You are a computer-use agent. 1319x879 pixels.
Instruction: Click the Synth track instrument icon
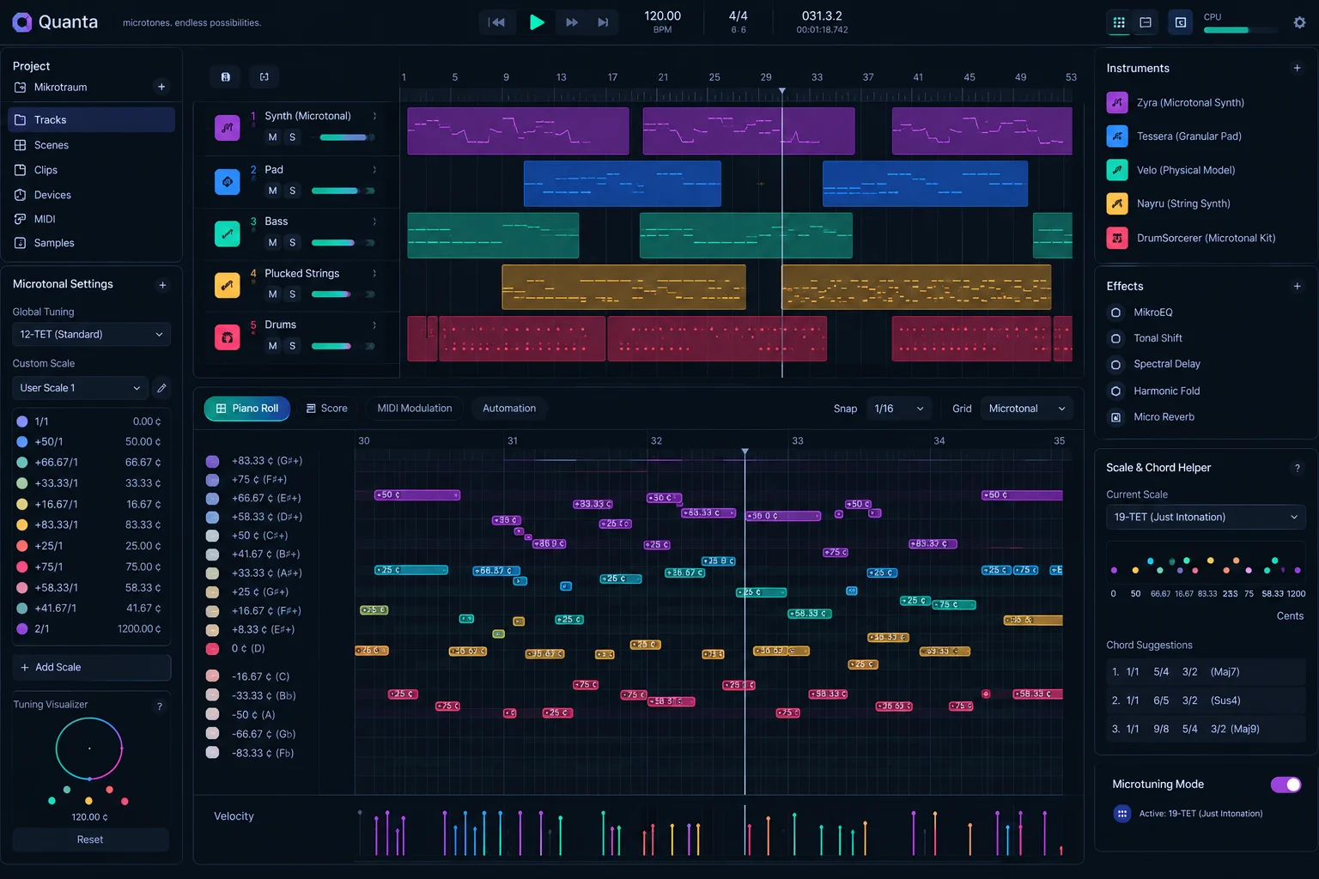pyautogui.click(x=227, y=128)
